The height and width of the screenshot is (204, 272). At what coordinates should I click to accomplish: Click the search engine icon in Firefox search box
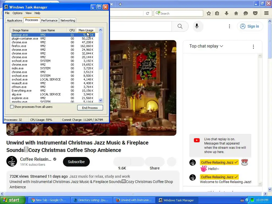158,13
